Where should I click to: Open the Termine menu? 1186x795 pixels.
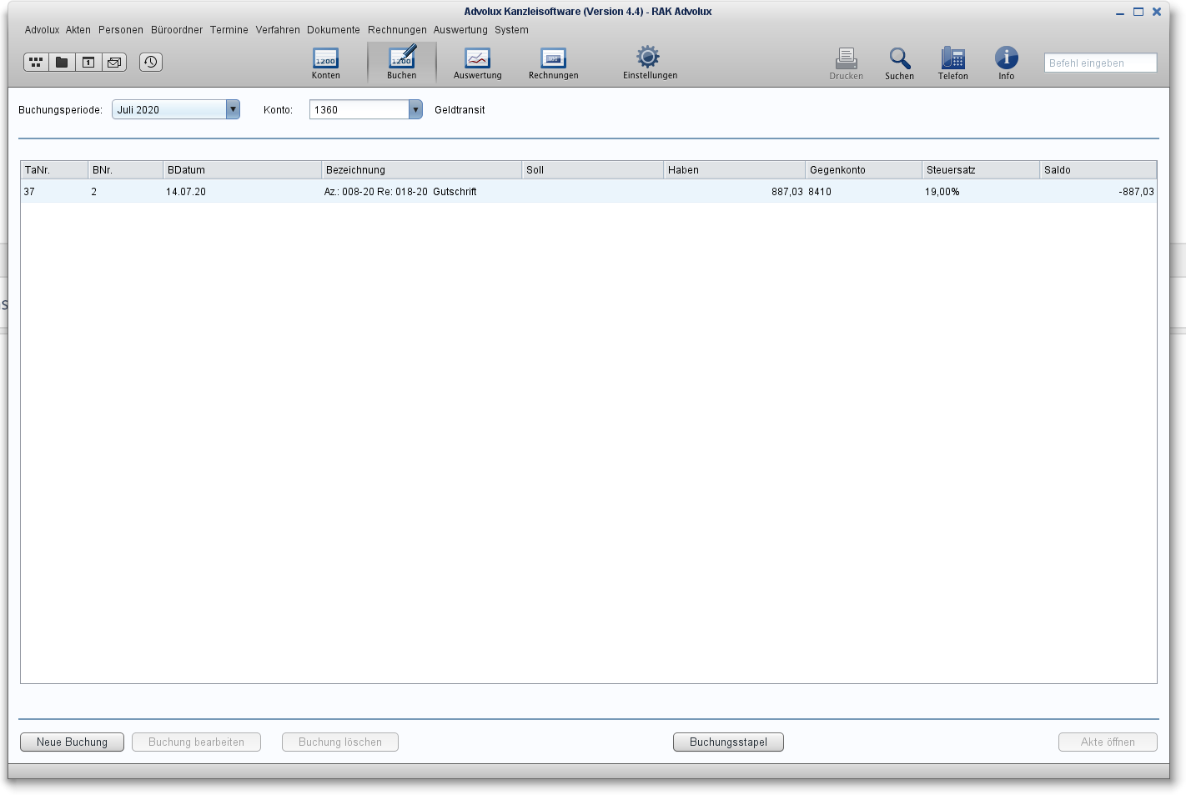[x=229, y=30]
